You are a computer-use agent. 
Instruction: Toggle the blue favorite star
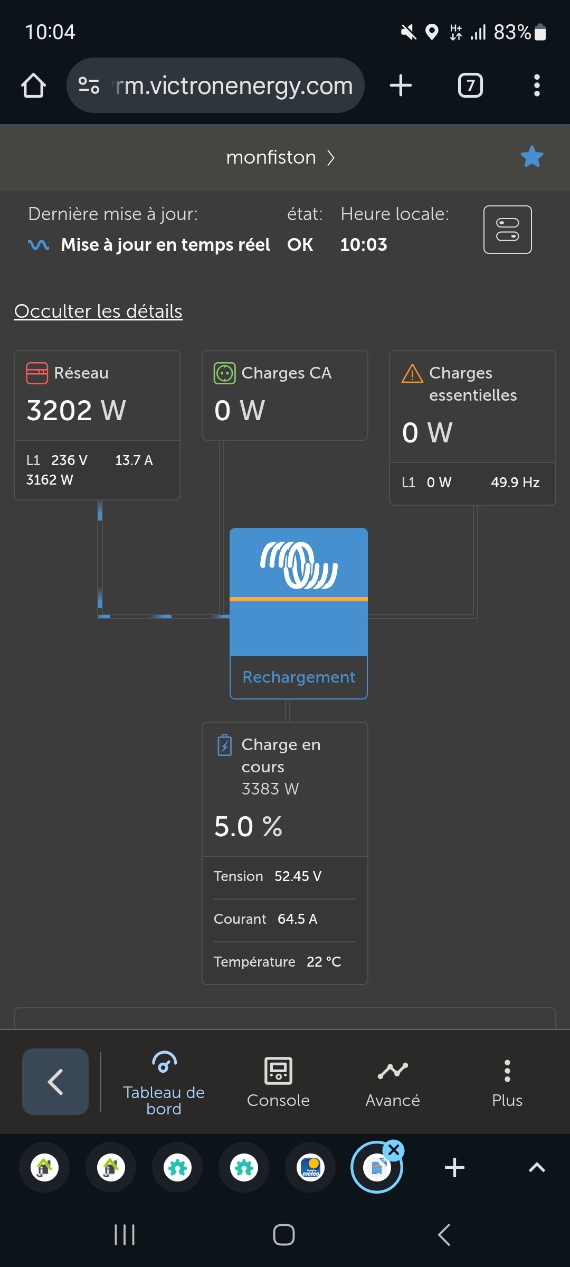point(531,157)
